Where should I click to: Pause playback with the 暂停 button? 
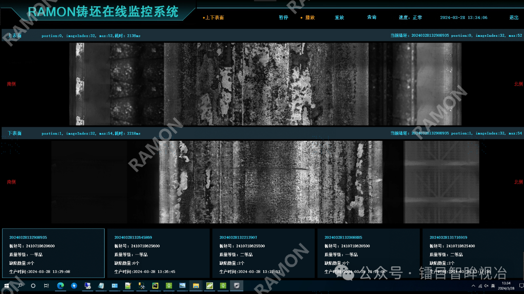283,18
